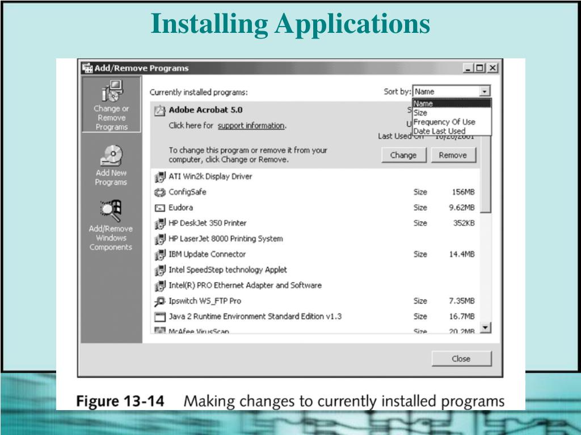Click the Intel(R) PRO Ethernet Adapter icon

coord(159,285)
